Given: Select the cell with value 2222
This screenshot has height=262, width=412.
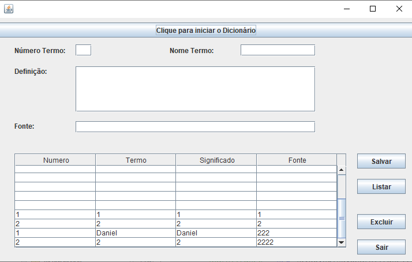Looking at the screenshot, I should pyautogui.click(x=297, y=242).
